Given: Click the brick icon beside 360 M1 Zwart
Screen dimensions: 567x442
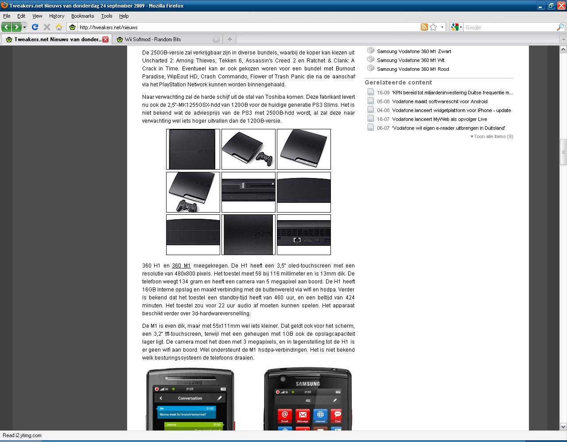Looking at the screenshot, I should coord(371,50).
